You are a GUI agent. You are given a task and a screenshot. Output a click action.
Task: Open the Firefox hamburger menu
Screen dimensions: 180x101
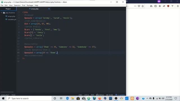coord(178,6)
